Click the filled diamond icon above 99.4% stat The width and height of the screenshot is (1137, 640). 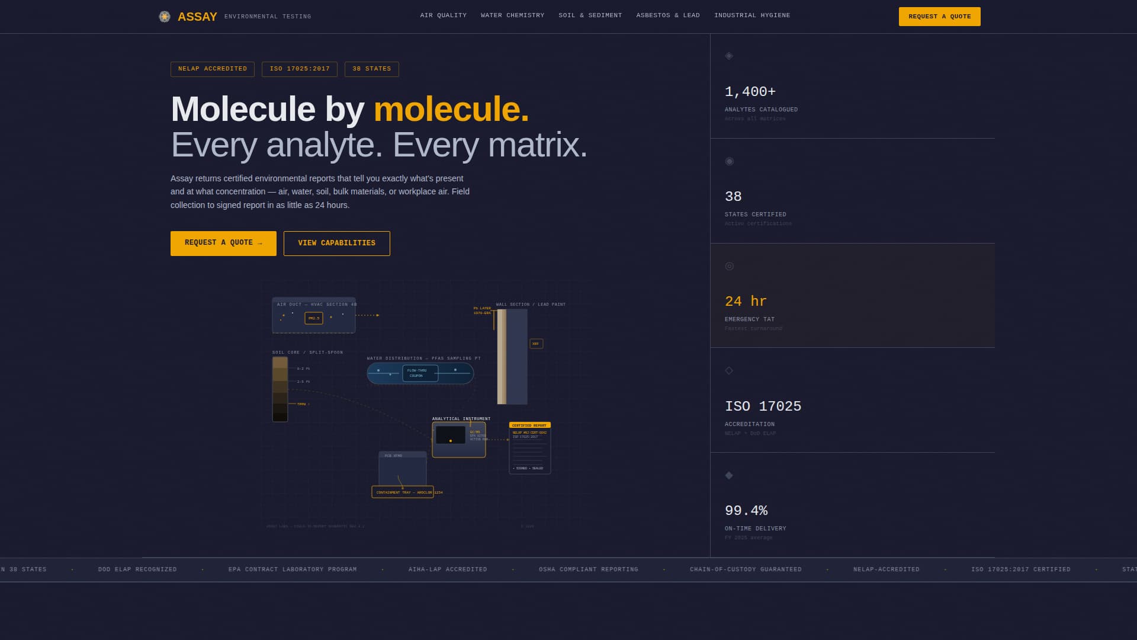[x=729, y=475]
